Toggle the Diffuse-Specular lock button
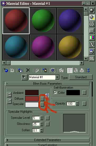 (9, 101)
